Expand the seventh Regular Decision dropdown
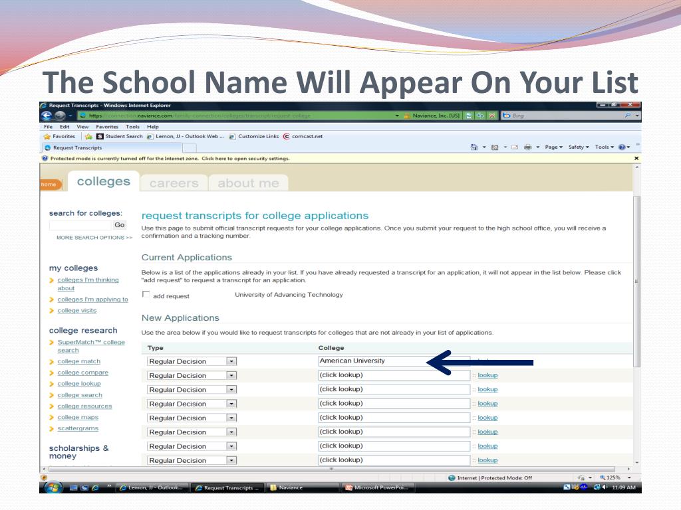This screenshot has width=681, height=510. pos(231,446)
